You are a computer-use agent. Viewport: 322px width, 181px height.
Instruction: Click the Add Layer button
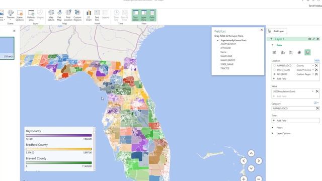tap(277, 31)
